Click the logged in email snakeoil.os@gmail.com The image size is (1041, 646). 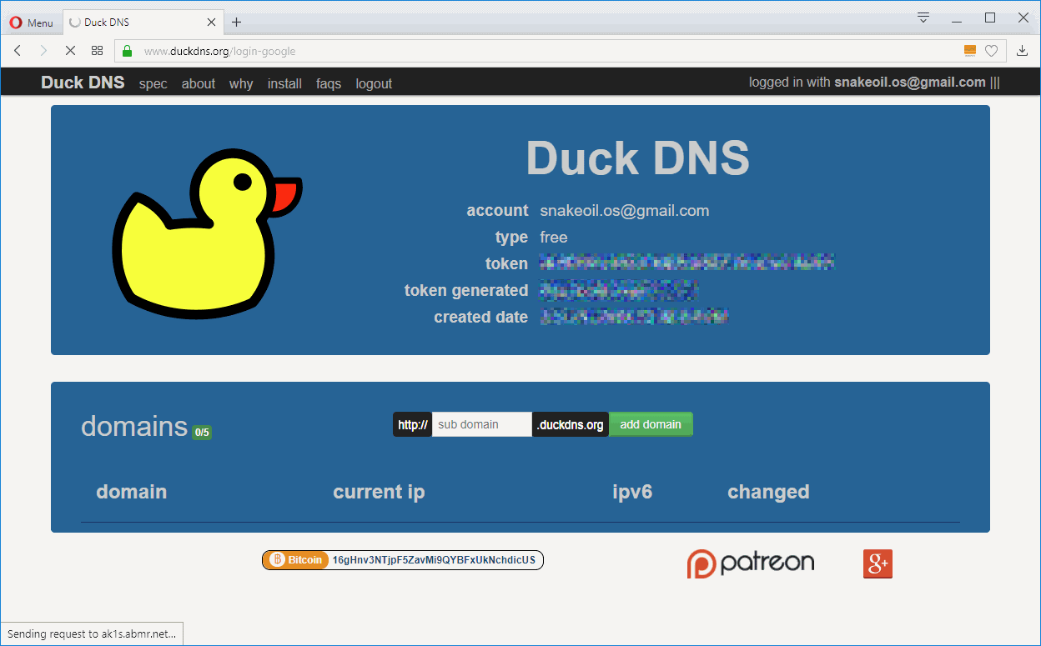910,83
